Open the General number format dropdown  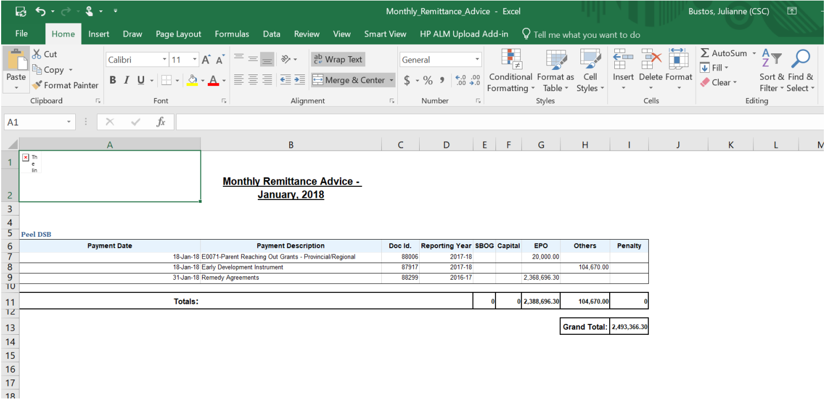pyautogui.click(x=477, y=60)
